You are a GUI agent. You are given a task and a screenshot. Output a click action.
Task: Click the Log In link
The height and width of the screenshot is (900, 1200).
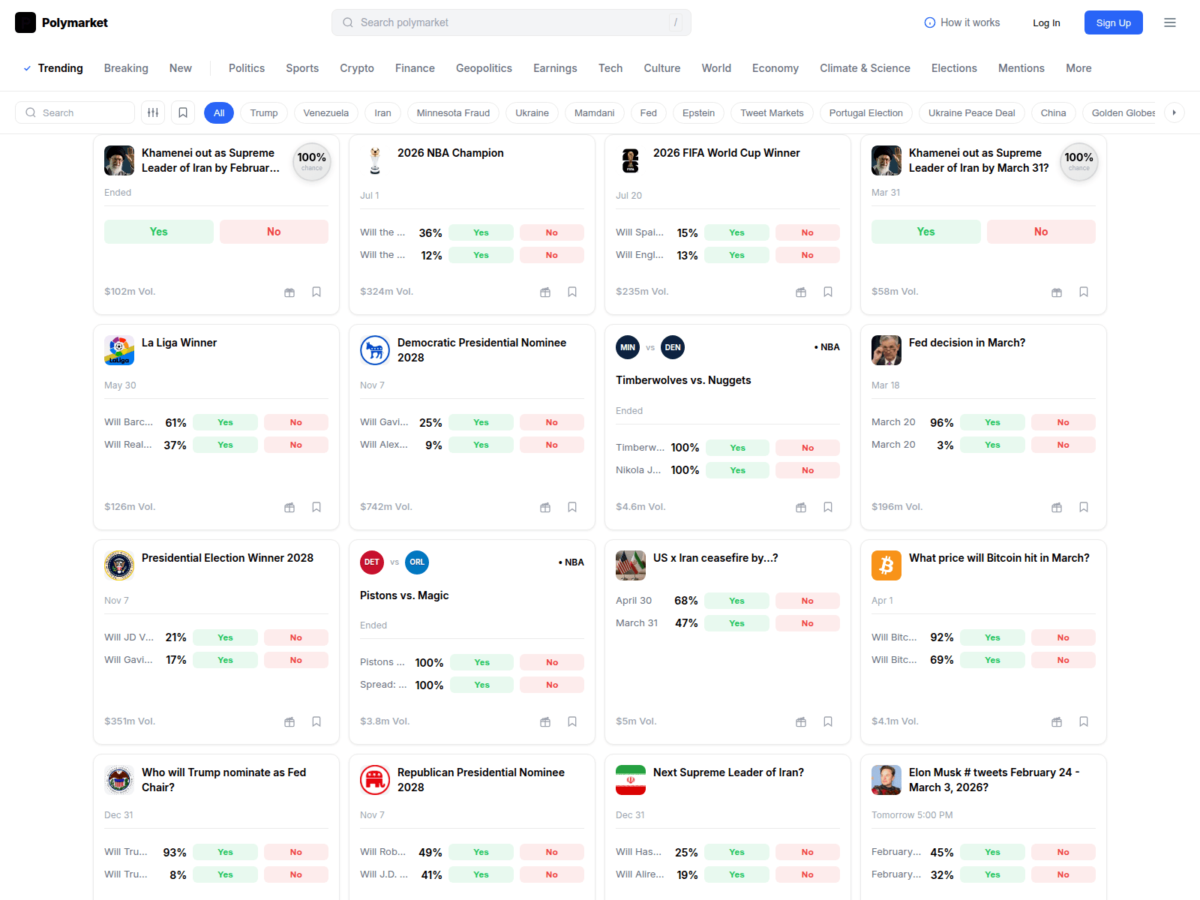click(x=1046, y=22)
